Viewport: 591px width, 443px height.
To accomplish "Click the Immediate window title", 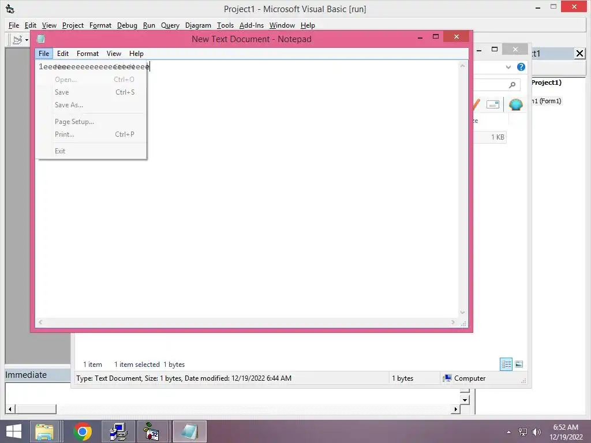I will pos(26,375).
